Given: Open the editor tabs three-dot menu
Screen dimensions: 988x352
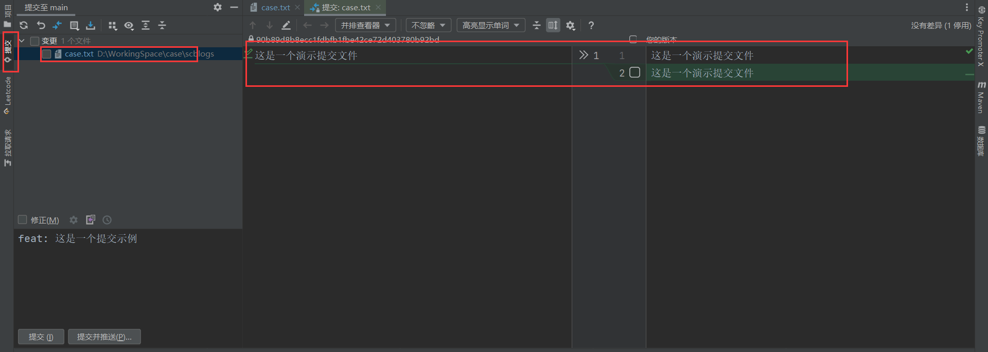Looking at the screenshot, I should (966, 7).
